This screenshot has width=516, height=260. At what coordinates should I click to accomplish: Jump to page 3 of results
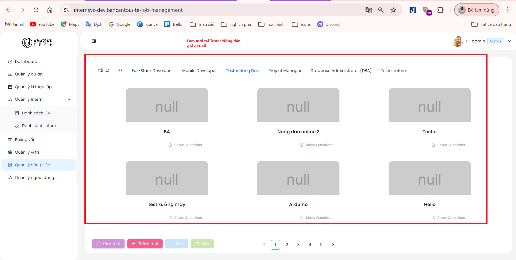(298, 245)
